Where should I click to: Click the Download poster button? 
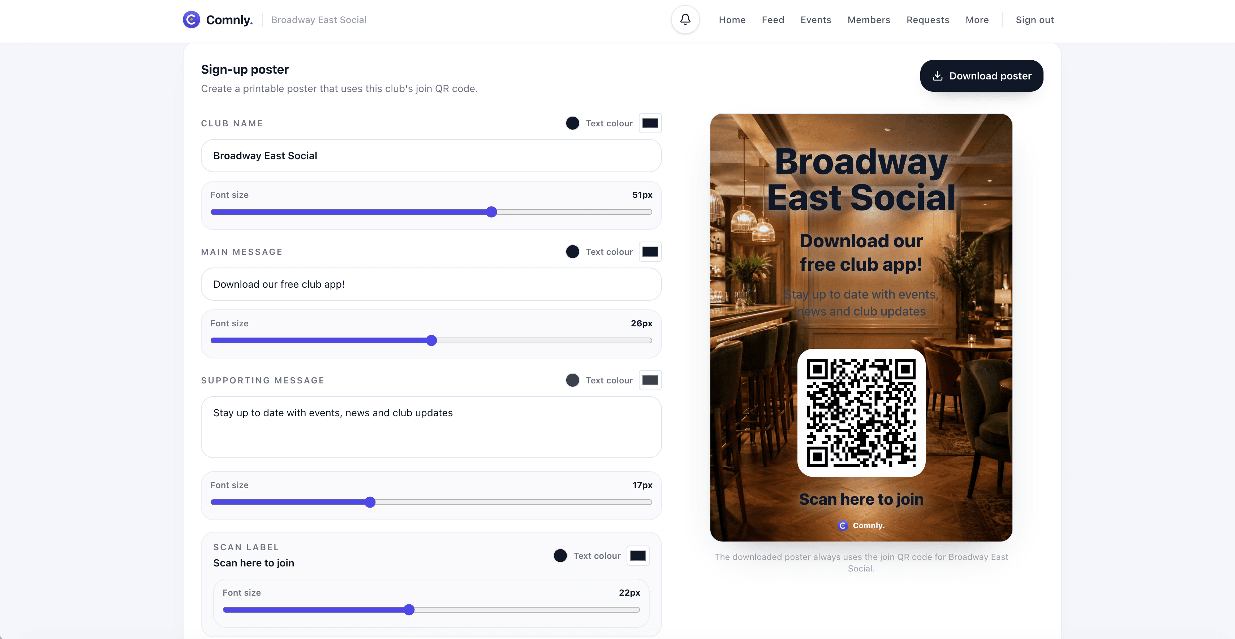click(981, 76)
